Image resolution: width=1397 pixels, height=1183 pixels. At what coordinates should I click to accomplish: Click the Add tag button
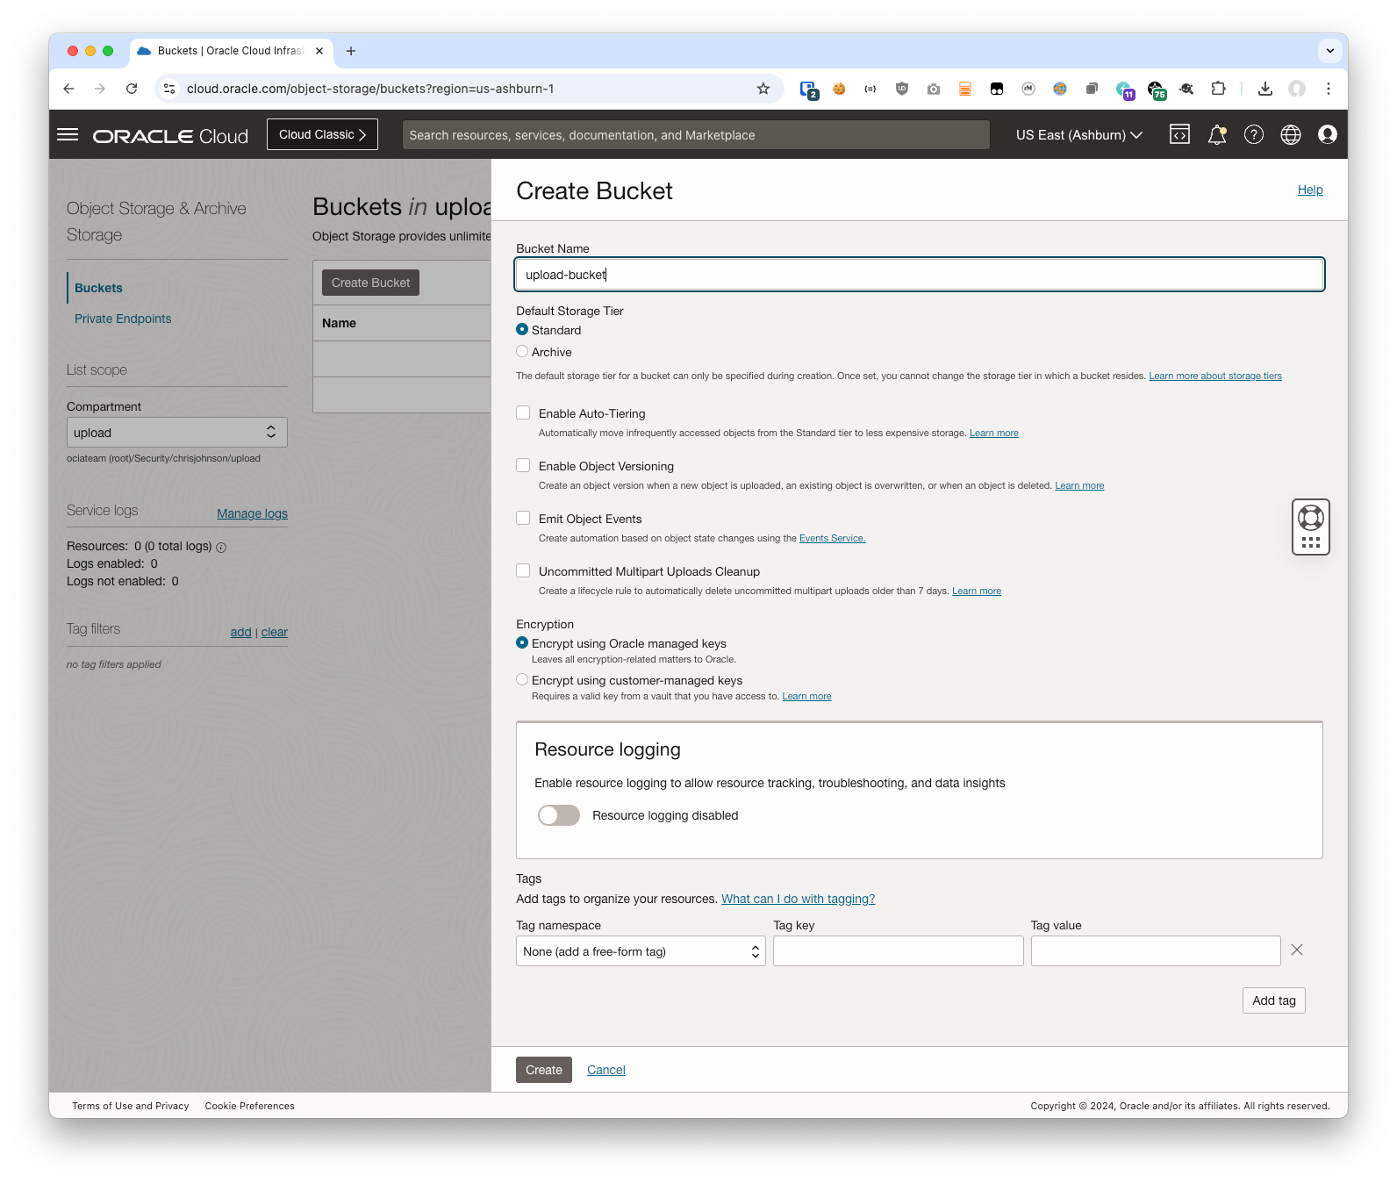(x=1274, y=1000)
